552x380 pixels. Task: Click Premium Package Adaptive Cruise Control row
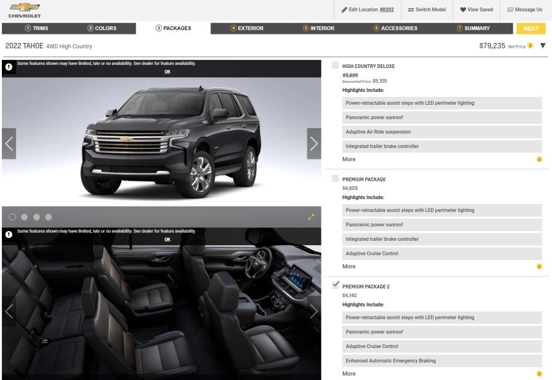[442, 254]
